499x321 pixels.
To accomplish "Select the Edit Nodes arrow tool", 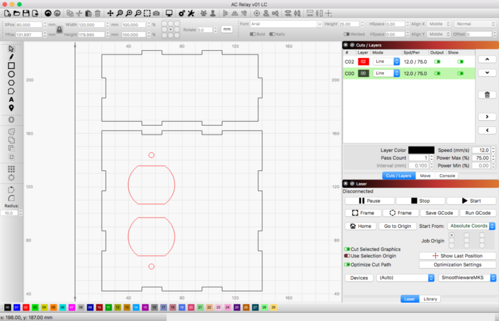I will tap(11, 49).
